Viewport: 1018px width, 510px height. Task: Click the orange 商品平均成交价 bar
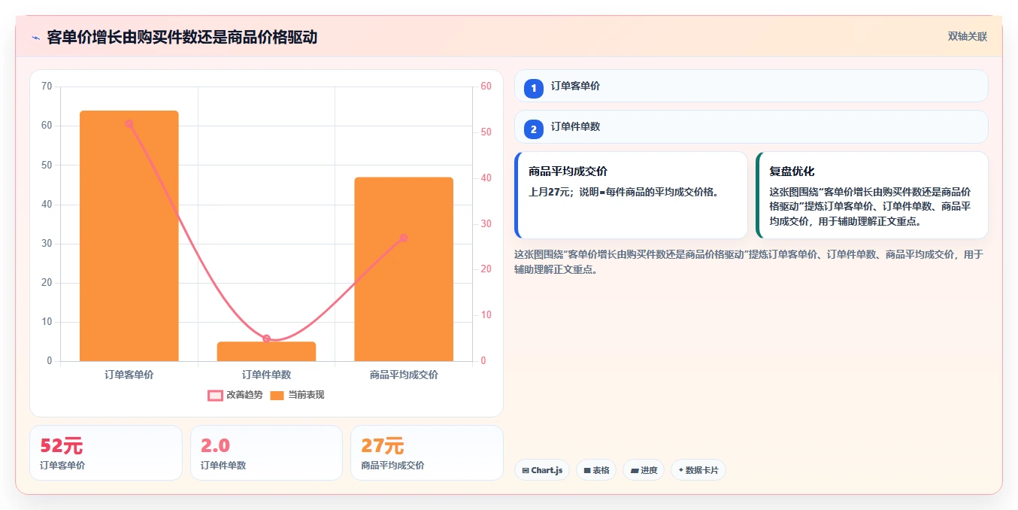404,269
